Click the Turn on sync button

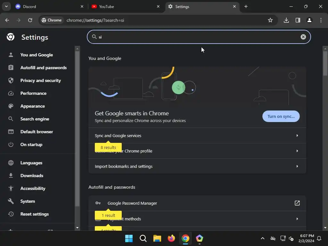click(281, 116)
